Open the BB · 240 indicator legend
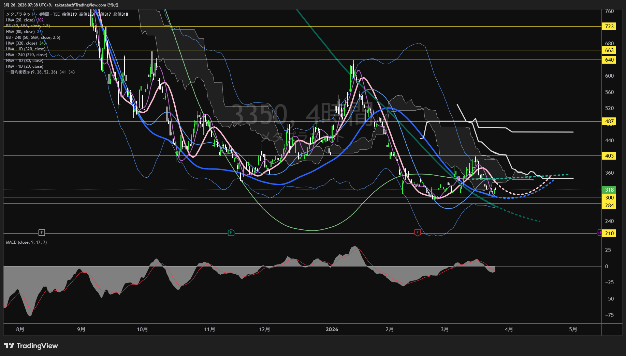The width and height of the screenshot is (626, 356). pos(33,37)
